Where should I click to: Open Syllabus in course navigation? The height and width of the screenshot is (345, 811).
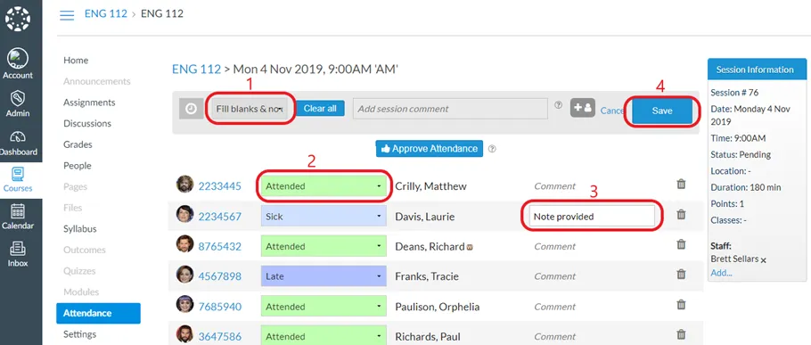pos(80,228)
